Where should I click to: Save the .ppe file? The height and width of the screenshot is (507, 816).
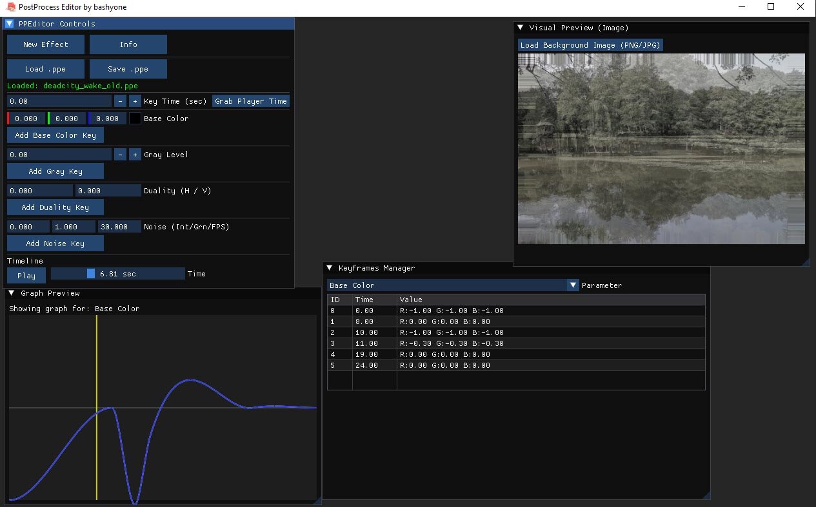pos(128,69)
